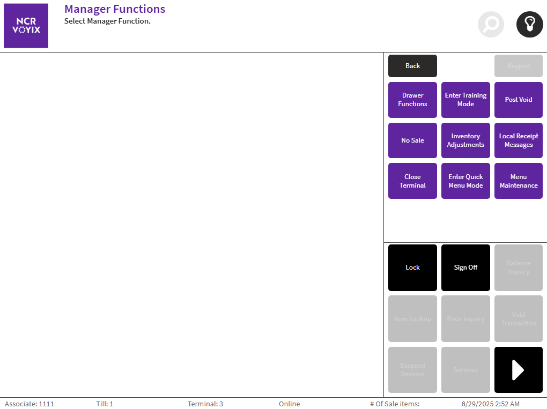The image size is (547, 409).
Task: Click the lightbulb help icon
Action: (529, 25)
